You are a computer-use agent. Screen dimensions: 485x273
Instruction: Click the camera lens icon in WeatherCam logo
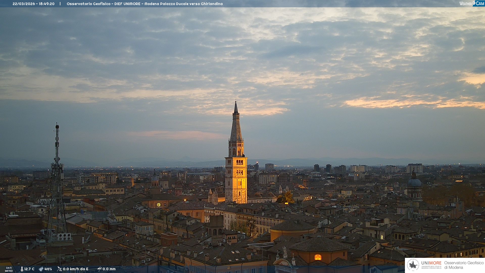(x=474, y=3)
